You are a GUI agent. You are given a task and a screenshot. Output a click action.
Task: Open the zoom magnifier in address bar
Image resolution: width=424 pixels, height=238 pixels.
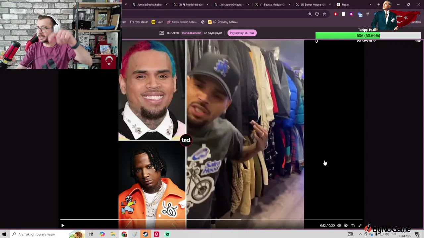click(x=310, y=14)
